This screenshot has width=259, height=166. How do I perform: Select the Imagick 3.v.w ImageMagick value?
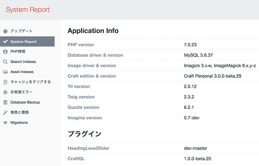pos(220,66)
